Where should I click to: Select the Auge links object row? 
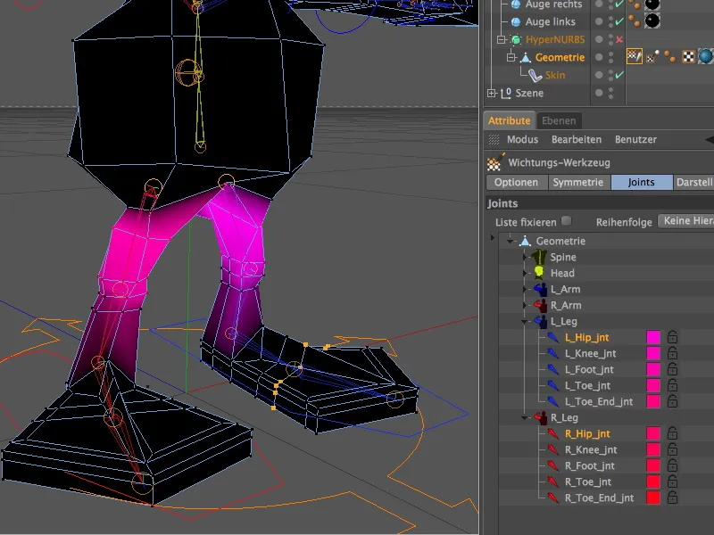point(550,21)
